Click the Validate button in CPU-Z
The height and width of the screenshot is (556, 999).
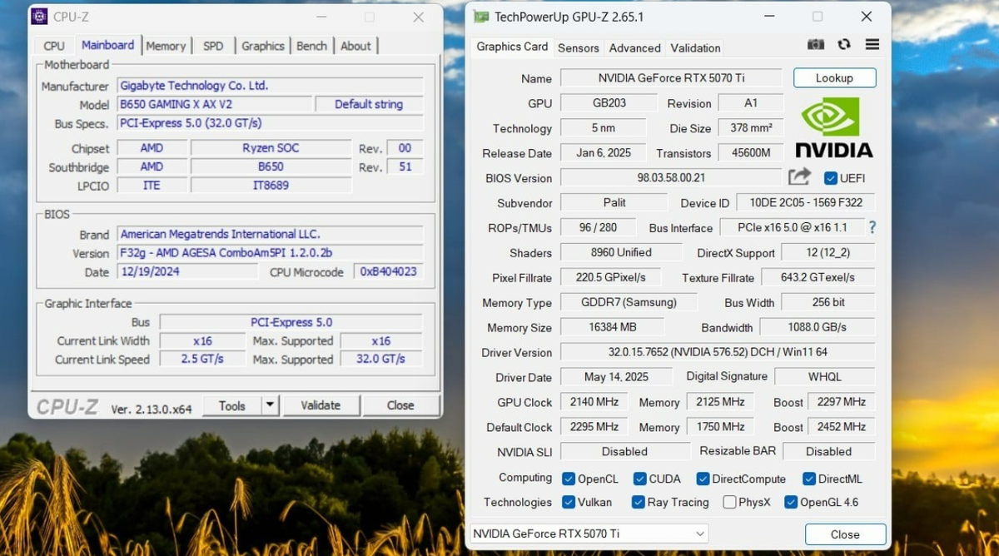pyautogui.click(x=321, y=405)
